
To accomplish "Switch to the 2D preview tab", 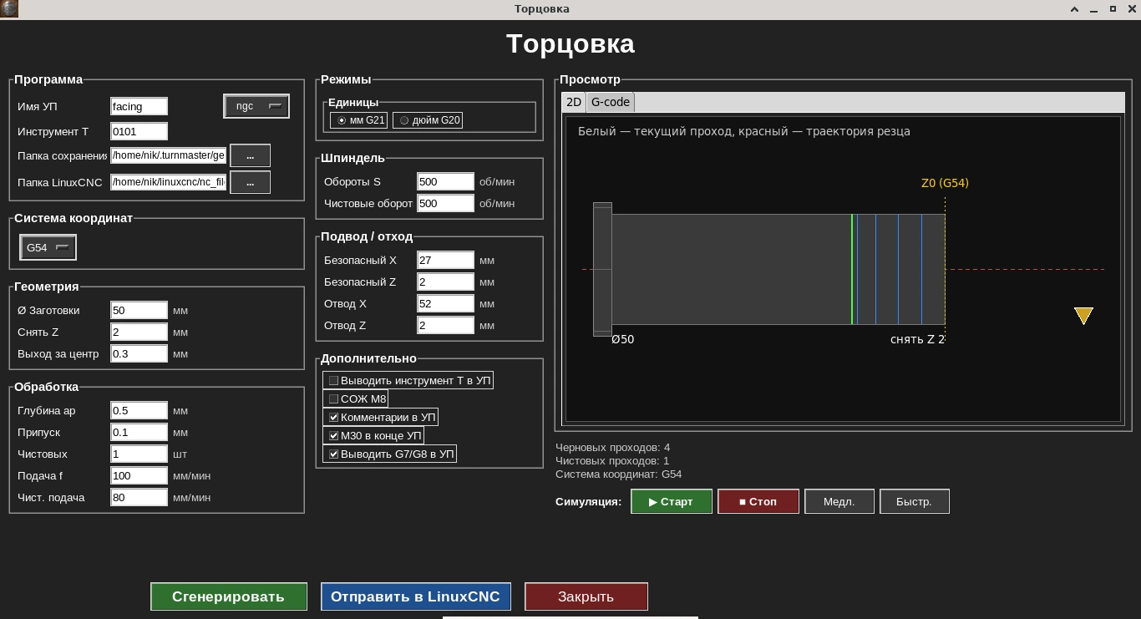I will point(574,102).
